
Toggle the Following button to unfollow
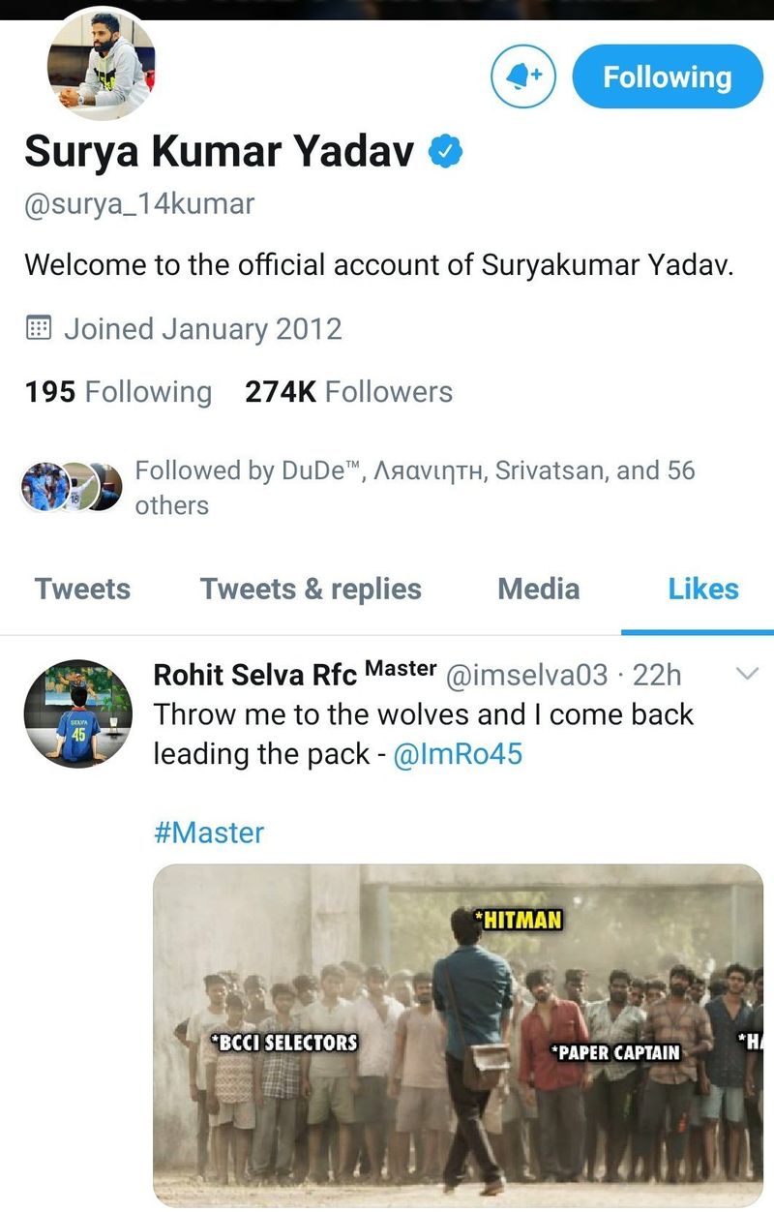(x=667, y=77)
